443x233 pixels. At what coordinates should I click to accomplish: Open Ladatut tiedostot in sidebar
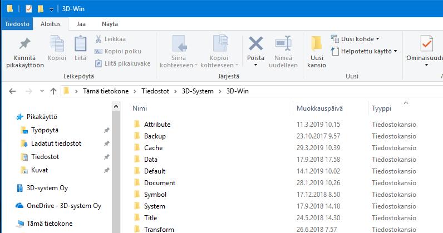point(56,143)
